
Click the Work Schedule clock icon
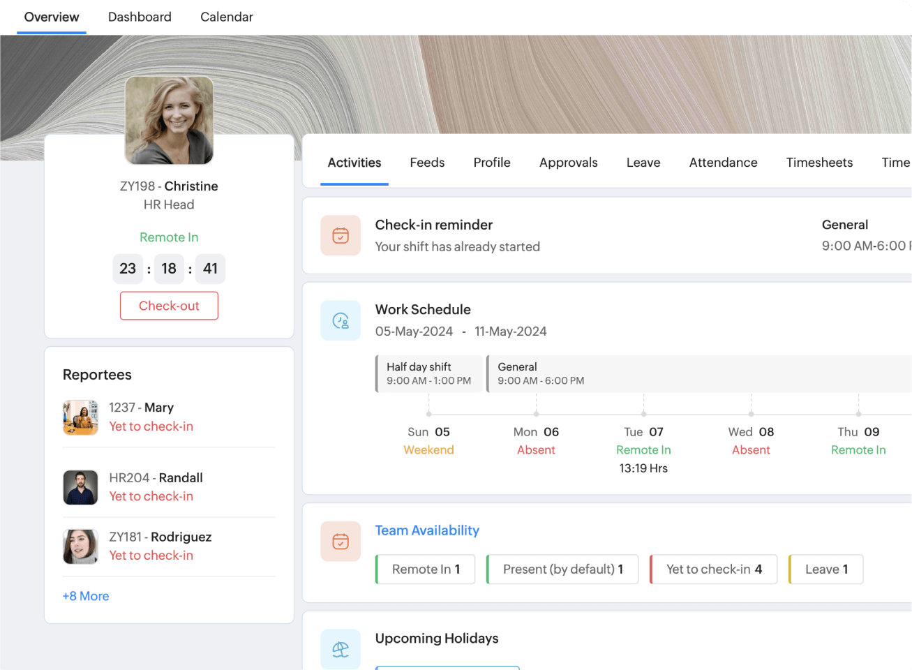pyautogui.click(x=341, y=321)
